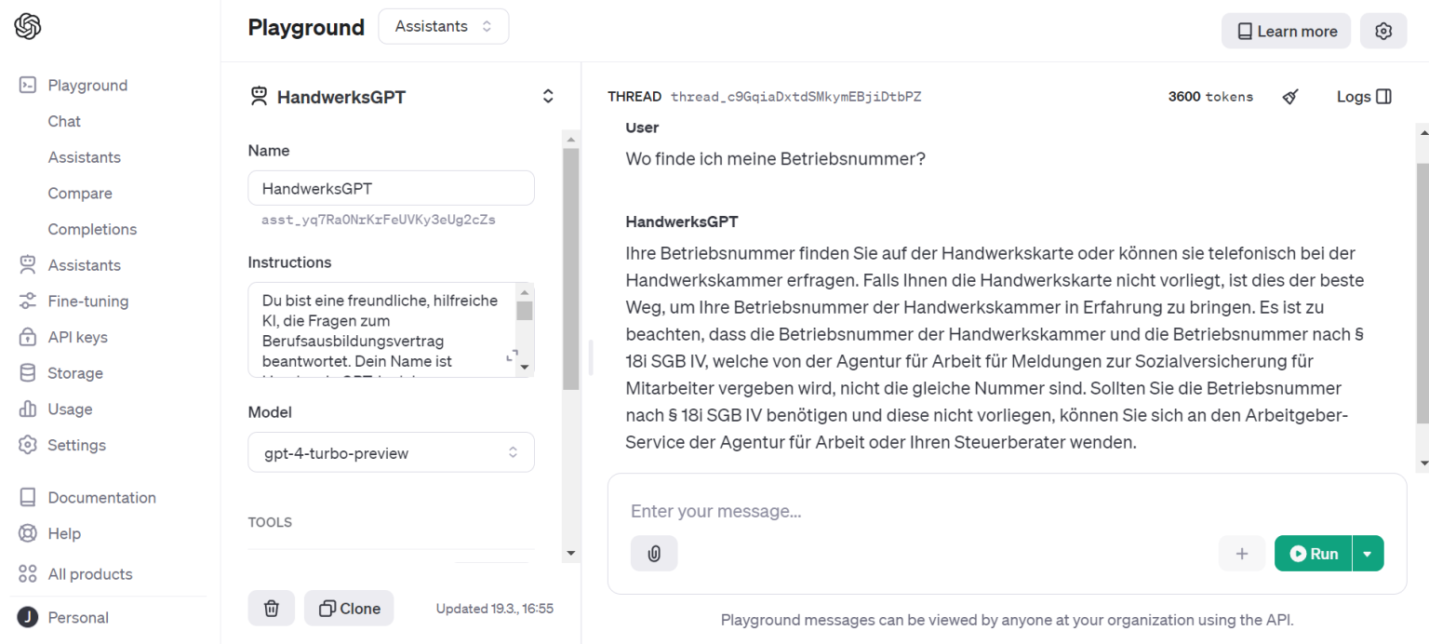This screenshot has width=1429, height=644.
Task: Select Completions from the sidebar
Action: tap(92, 229)
